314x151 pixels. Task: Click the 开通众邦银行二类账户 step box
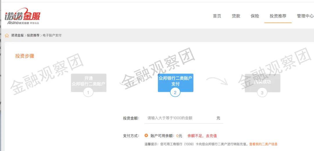coord(88,83)
